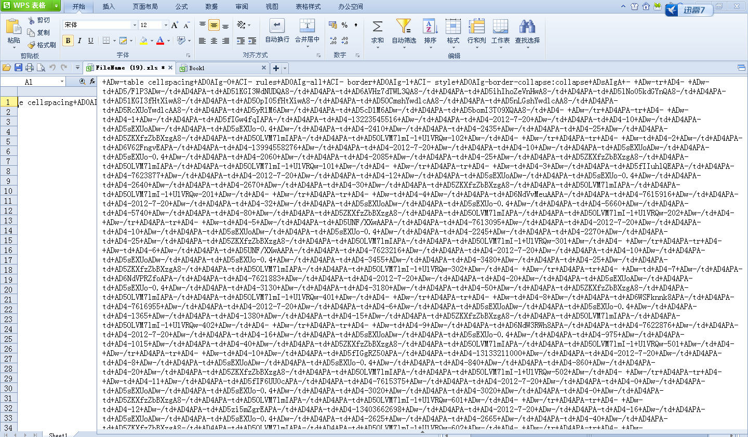The image size is (748, 437).
Task: Open the WPS 表格 application menu
Action: click(30, 6)
